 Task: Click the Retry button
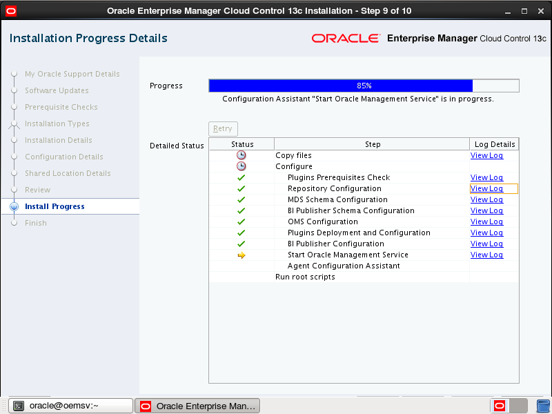point(223,129)
